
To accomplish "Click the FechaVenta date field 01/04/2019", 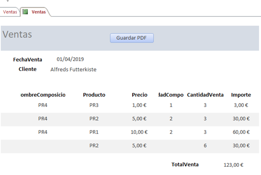I will 70,59.
